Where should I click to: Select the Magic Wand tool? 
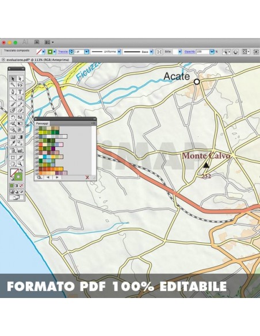pyautogui.click(x=13, y=85)
